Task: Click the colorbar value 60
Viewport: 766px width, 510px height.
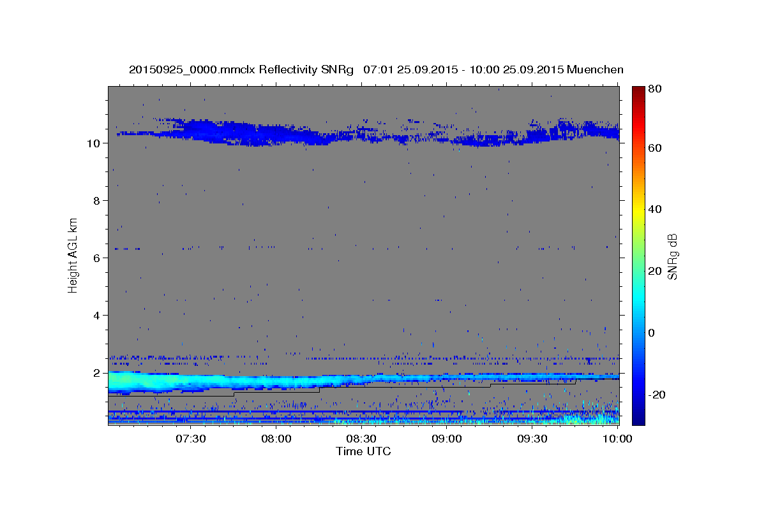Action: coord(654,148)
